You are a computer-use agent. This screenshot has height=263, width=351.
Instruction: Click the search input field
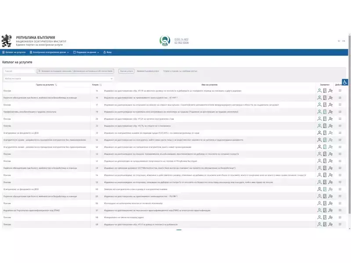click(x=19, y=71)
